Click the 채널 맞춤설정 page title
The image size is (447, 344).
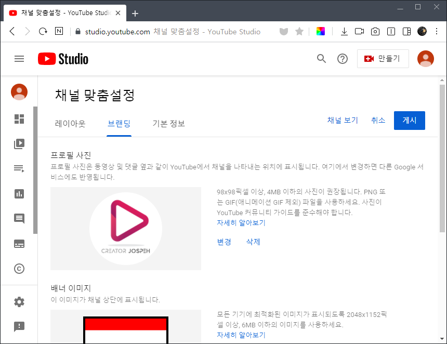click(x=95, y=95)
